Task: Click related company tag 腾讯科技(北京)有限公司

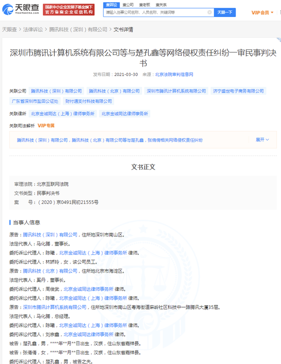Action: point(114,91)
